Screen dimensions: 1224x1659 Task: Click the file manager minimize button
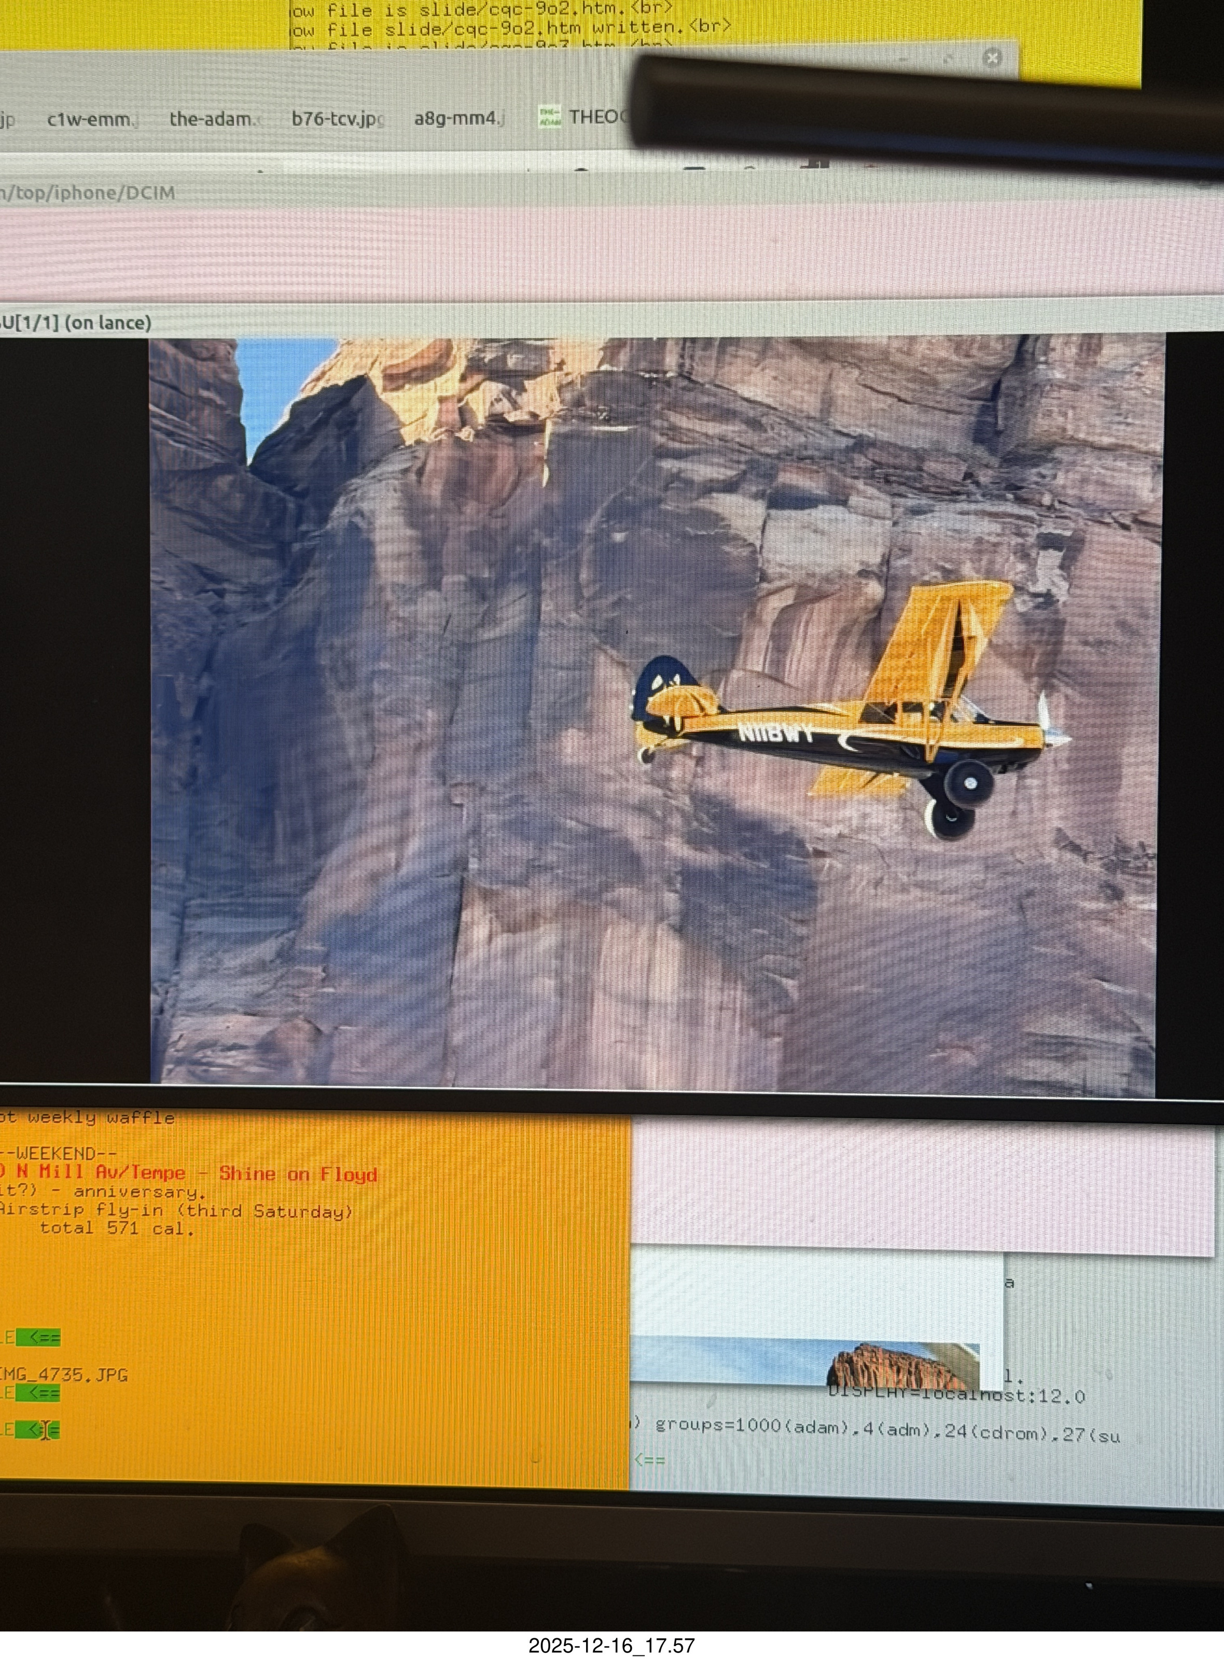[903, 59]
